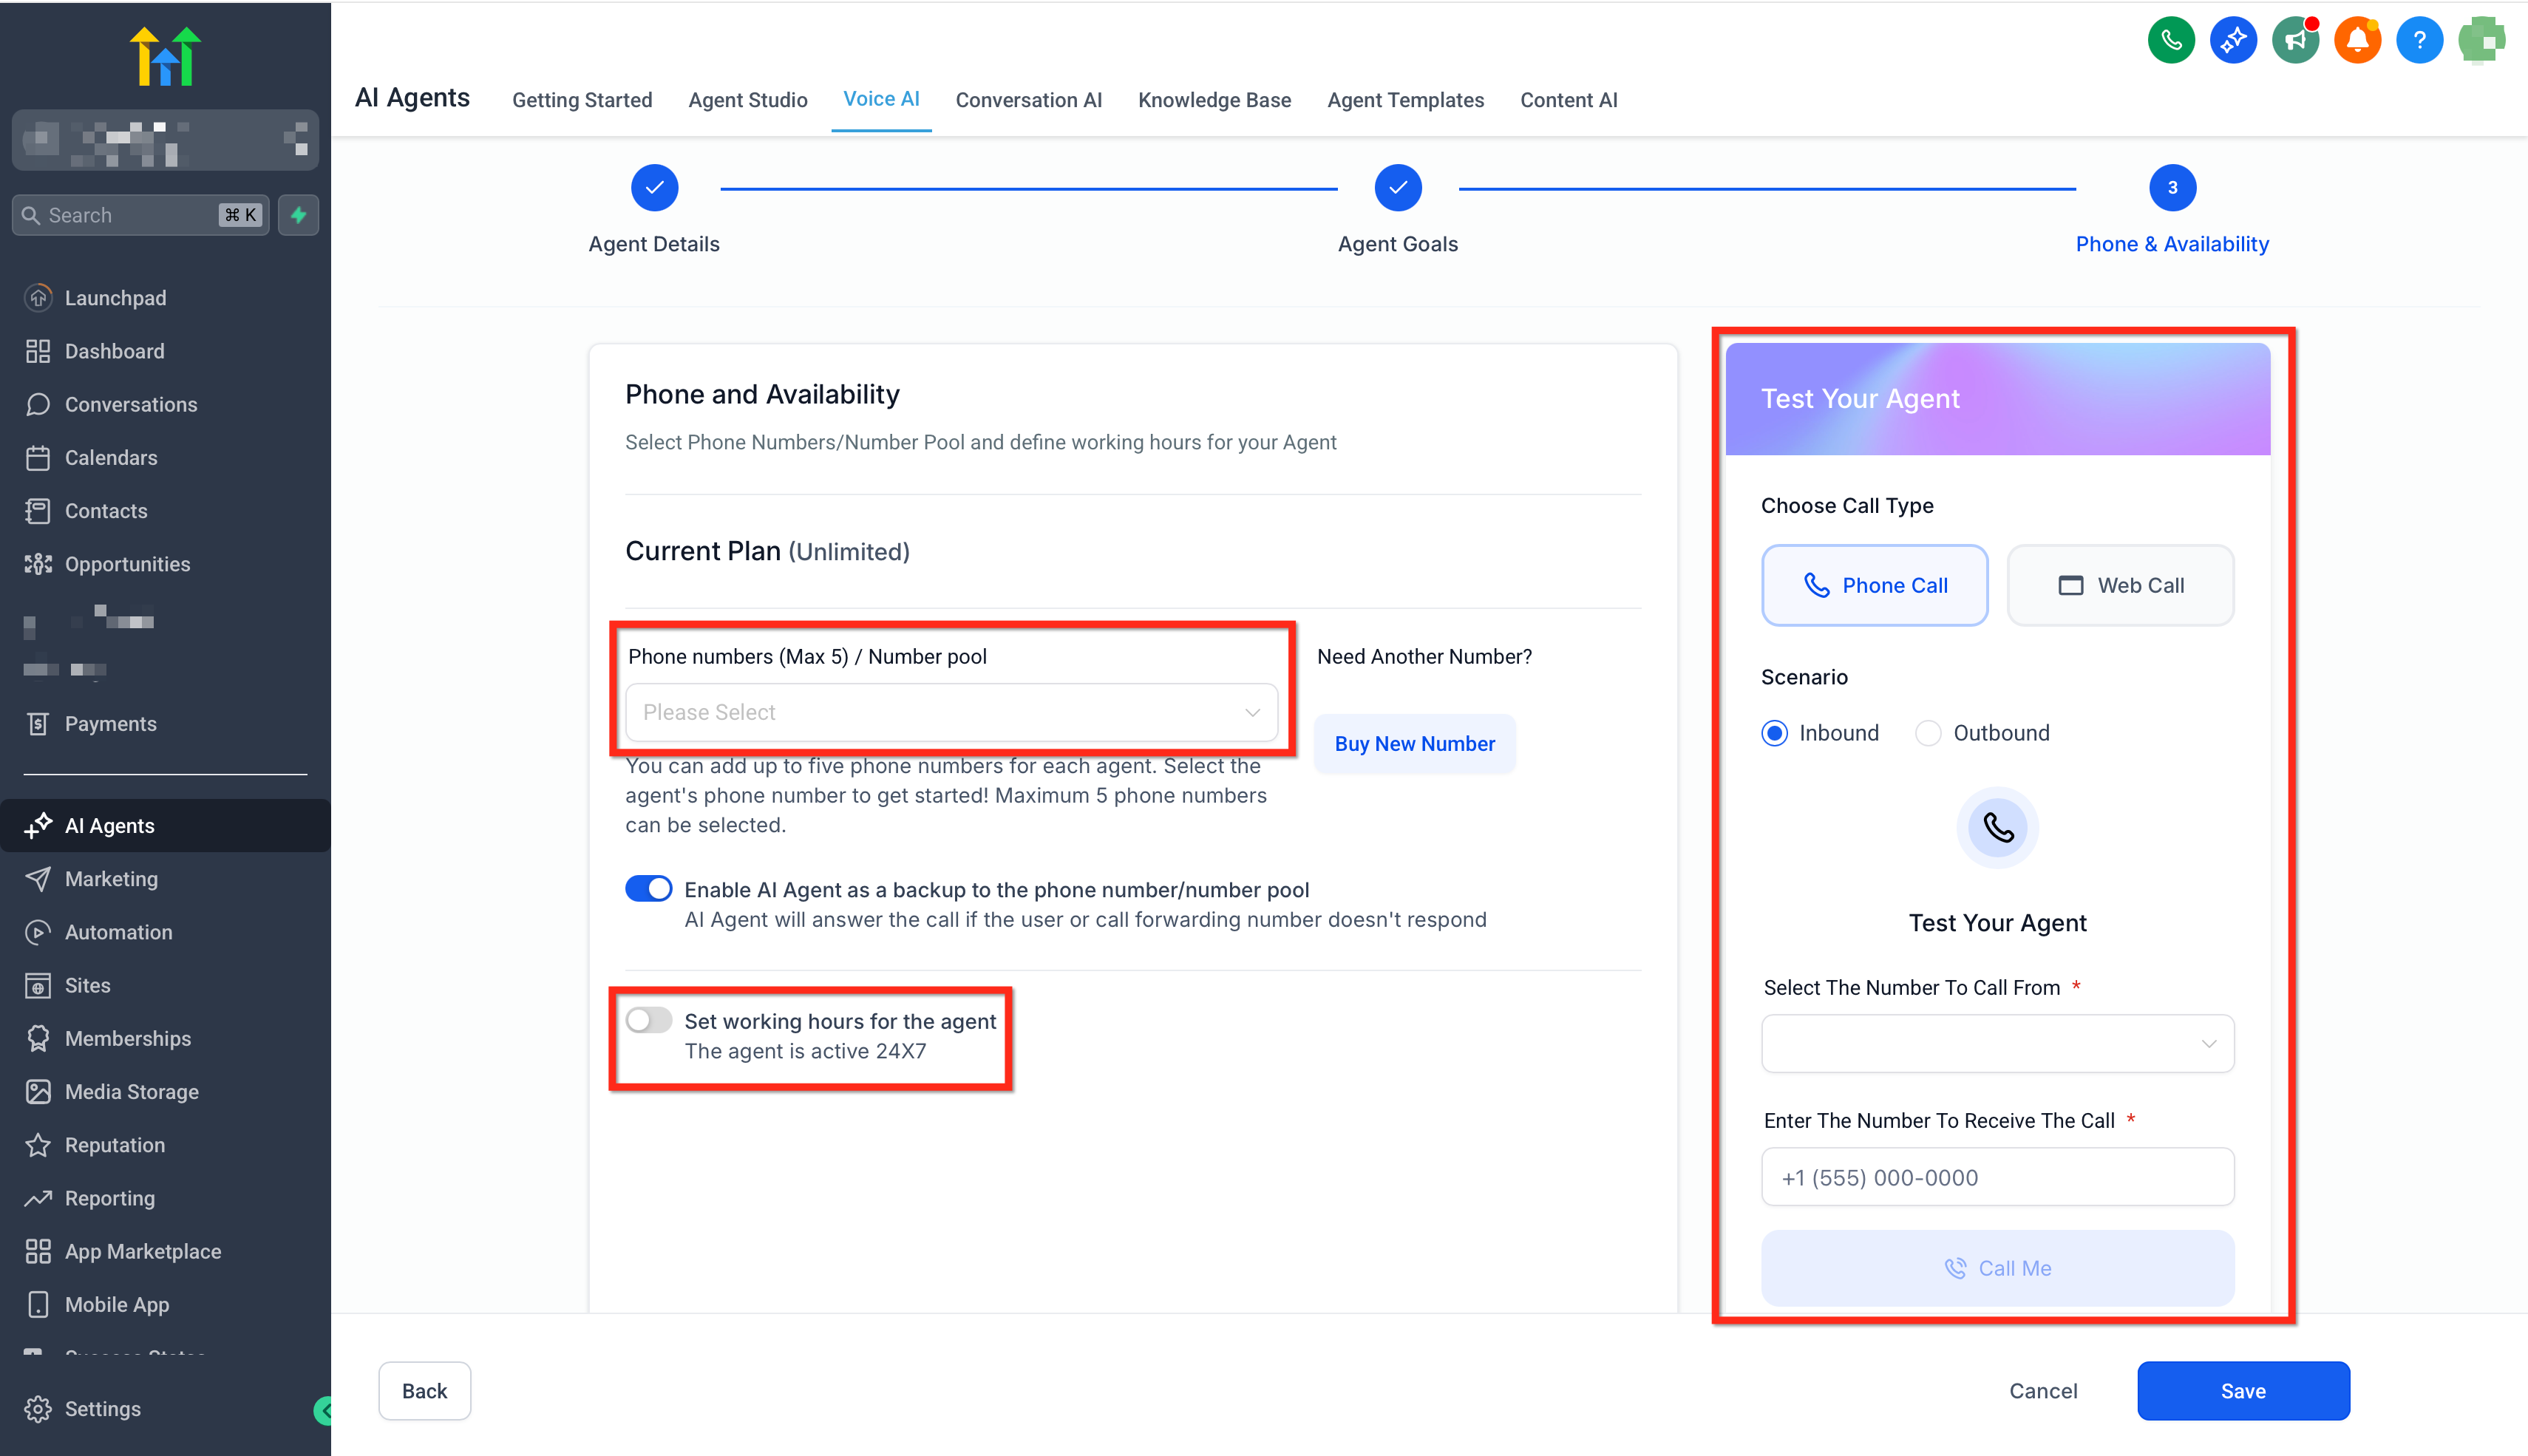Screen dimensions: 2528x1456
Task: Select the Outbound scenario radio button
Action: (x=1928, y=733)
